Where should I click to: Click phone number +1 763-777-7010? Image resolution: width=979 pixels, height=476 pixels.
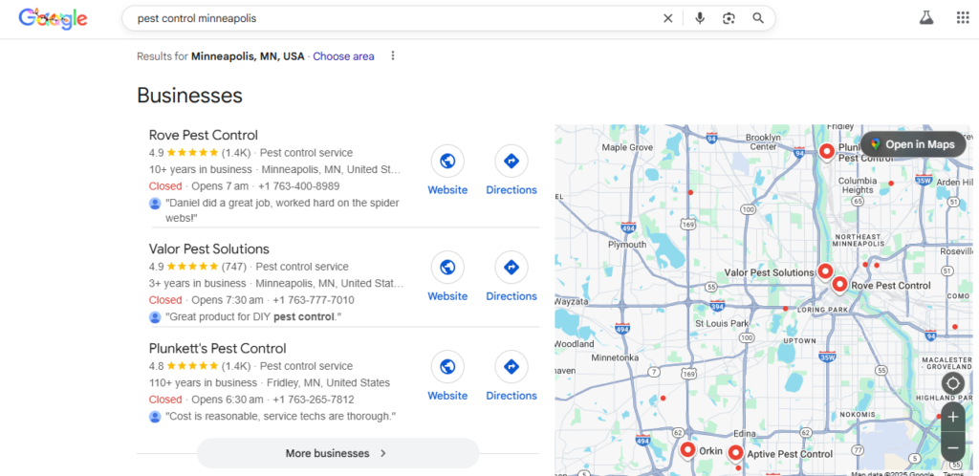pyautogui.click(x=314, y=300)
